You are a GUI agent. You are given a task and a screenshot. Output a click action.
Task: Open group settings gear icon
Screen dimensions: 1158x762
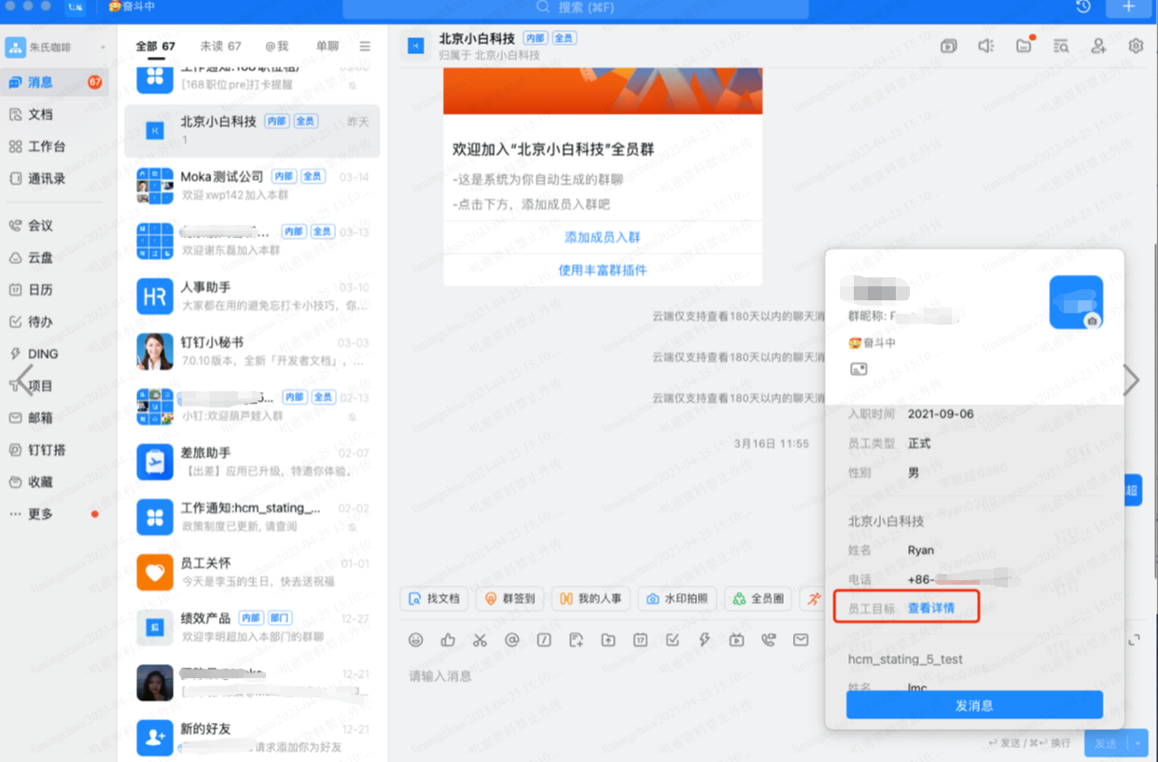(x=1136, y=46)
